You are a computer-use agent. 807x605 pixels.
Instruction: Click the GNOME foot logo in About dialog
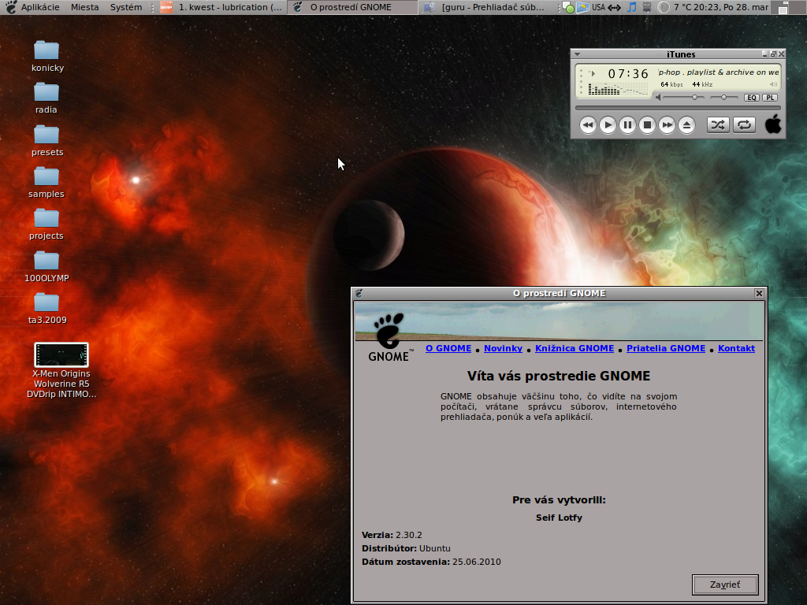pyautogui.click(x=389, y=337)
